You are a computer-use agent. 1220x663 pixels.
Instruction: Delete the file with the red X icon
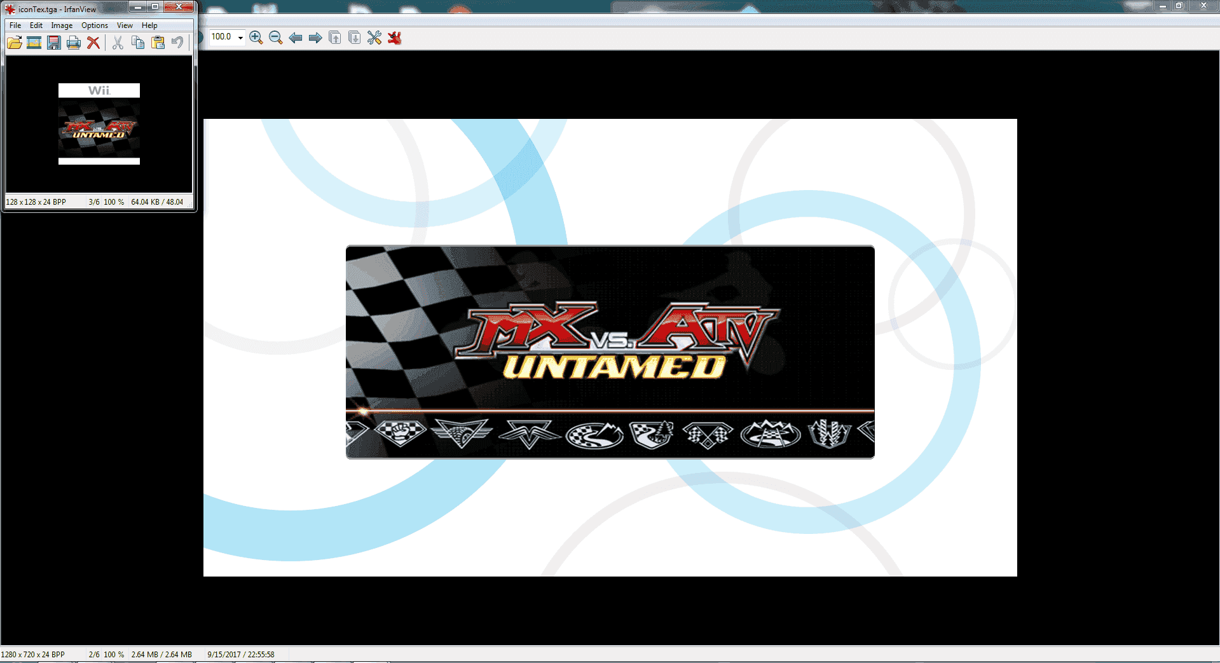coord(93,43)
